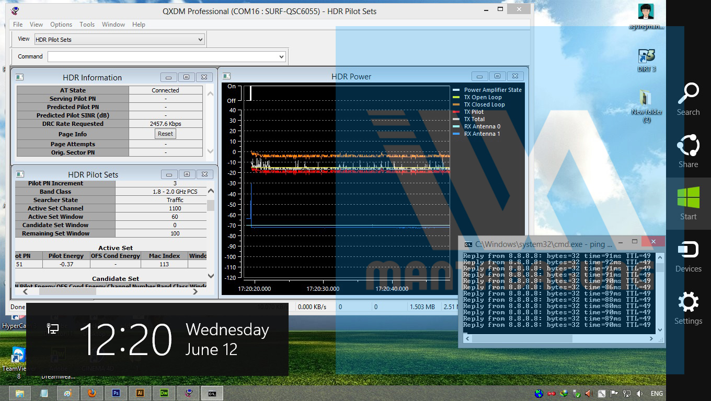Click the cmd.exe window title icon

468,244
